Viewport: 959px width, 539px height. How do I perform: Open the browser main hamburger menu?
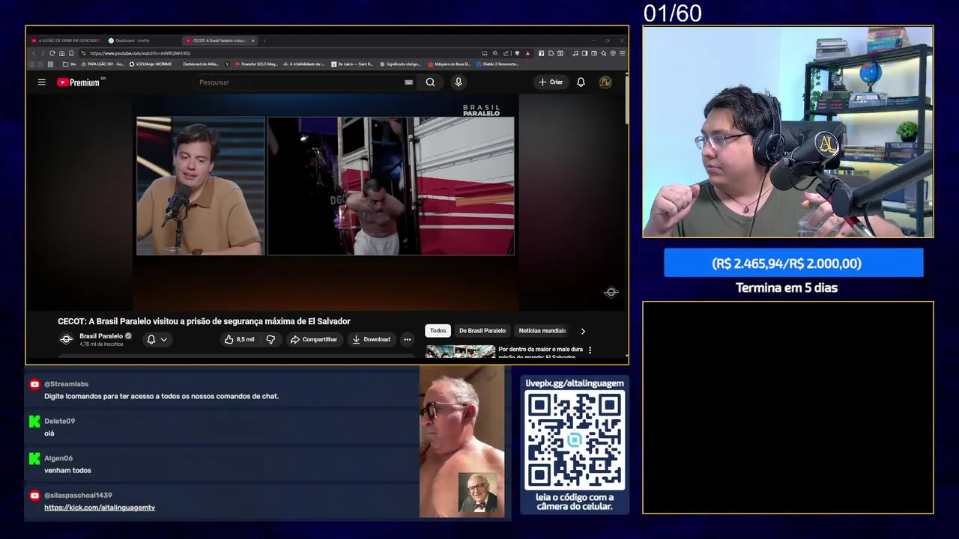[622, 53]
